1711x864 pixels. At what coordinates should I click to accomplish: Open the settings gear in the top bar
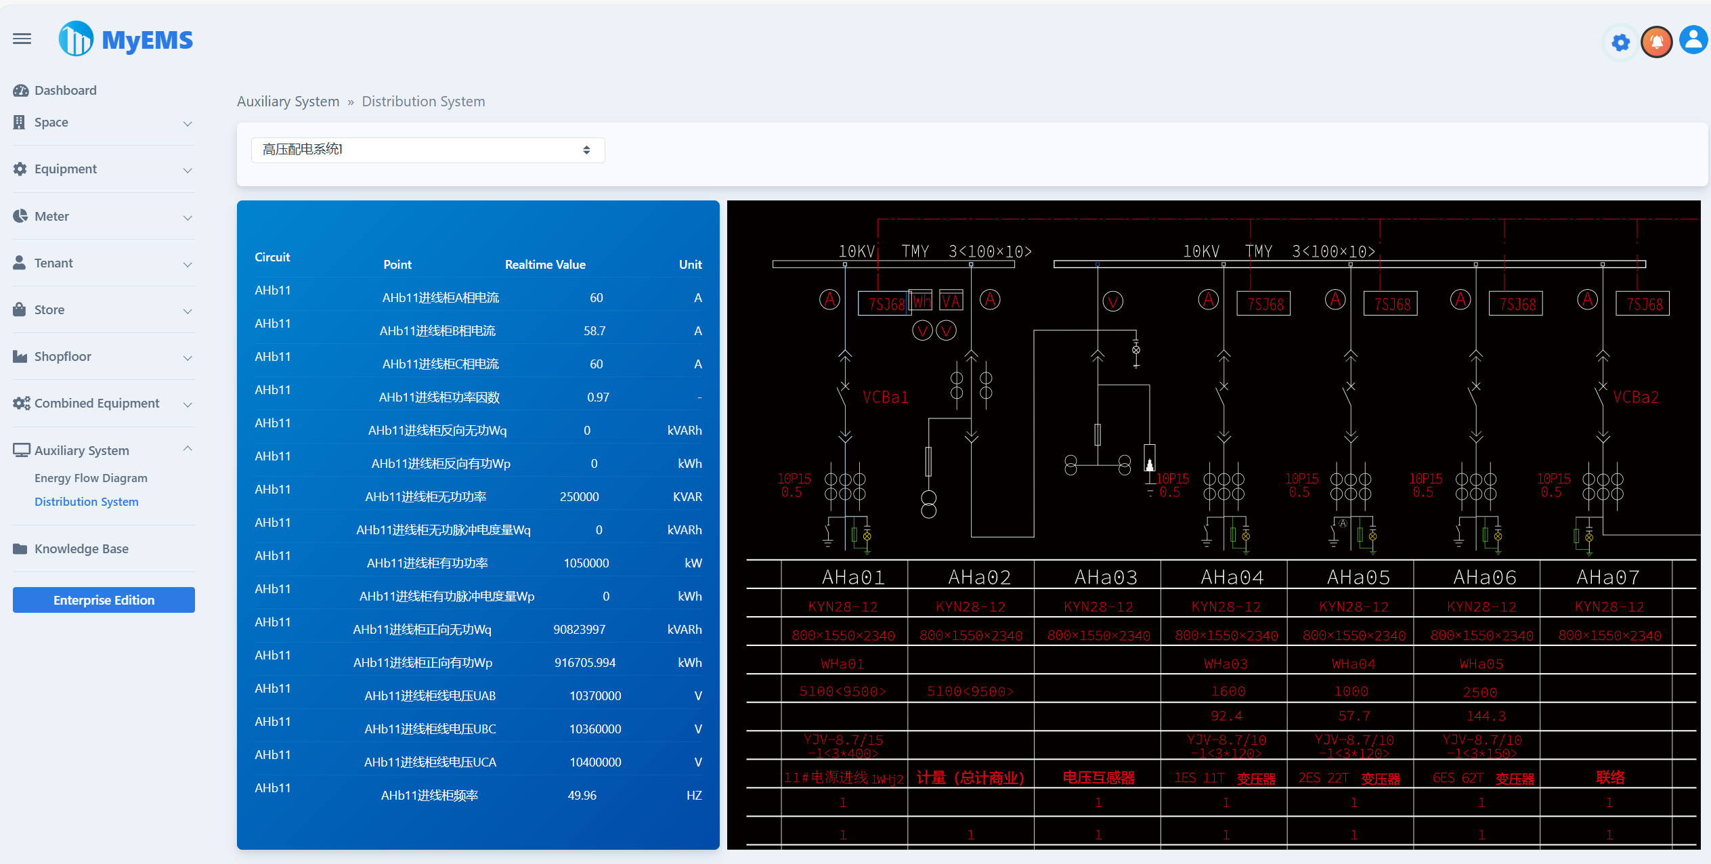1620,42
